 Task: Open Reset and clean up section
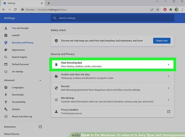pyautogui.click(x=22, y=117)
